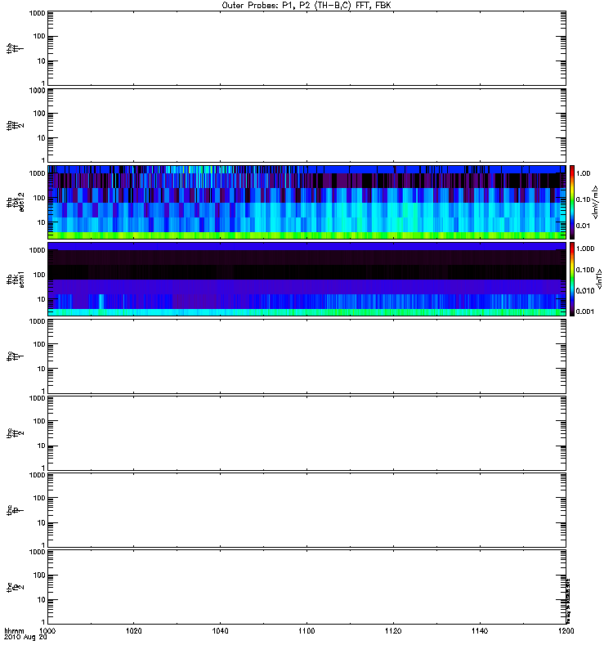This screenshot has height=654, width=613.
Task: Select the '0.10' value on edc12 color bar
Action: pos(583,199)
